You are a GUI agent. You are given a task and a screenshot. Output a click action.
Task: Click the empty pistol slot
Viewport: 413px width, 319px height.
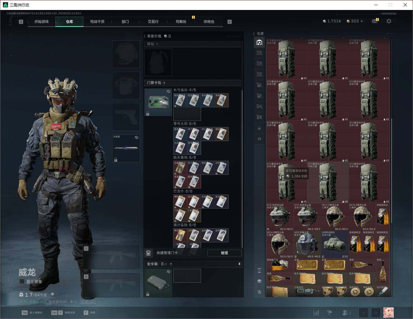126,117
